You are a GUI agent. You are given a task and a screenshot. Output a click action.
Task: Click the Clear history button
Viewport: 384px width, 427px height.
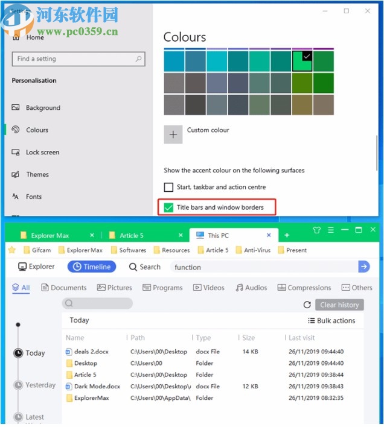click(339, 305)
